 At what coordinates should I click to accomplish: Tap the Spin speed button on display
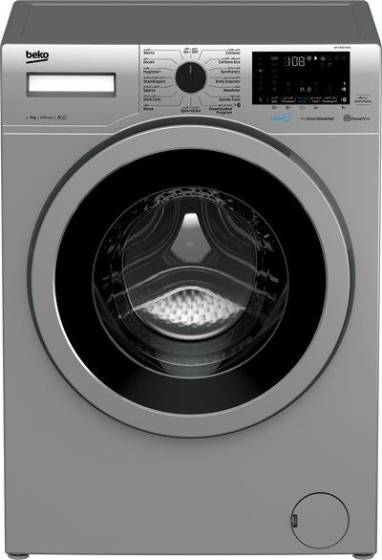coord(274,99)
